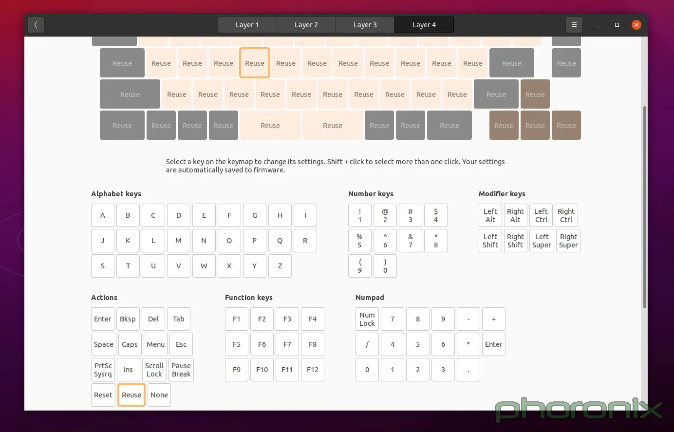Screen dimensions: 674x432
Task: Select the Pause Break key
Action: [x=181, y=370]
